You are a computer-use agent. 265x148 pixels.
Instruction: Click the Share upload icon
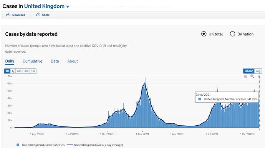(38, 14)
